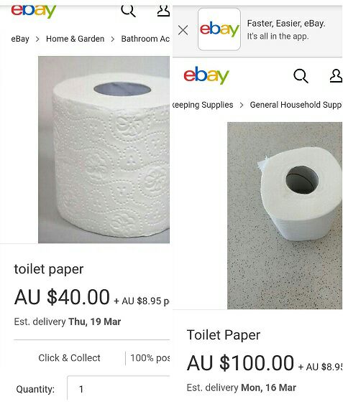
Task: Click the right-side eBay logo below the banner
Action: [x=206, y=75]
